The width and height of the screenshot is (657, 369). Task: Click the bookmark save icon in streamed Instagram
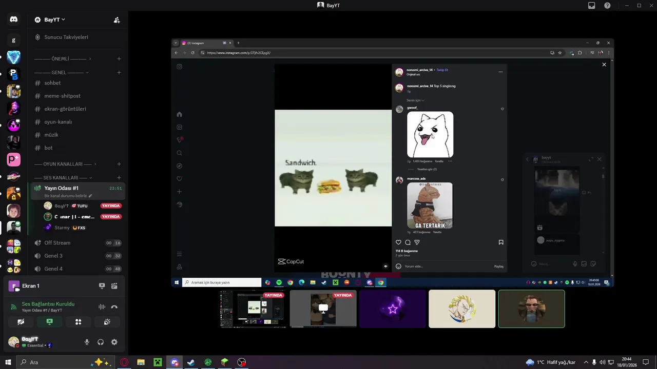pyautogui.click(x=501, y=242)
